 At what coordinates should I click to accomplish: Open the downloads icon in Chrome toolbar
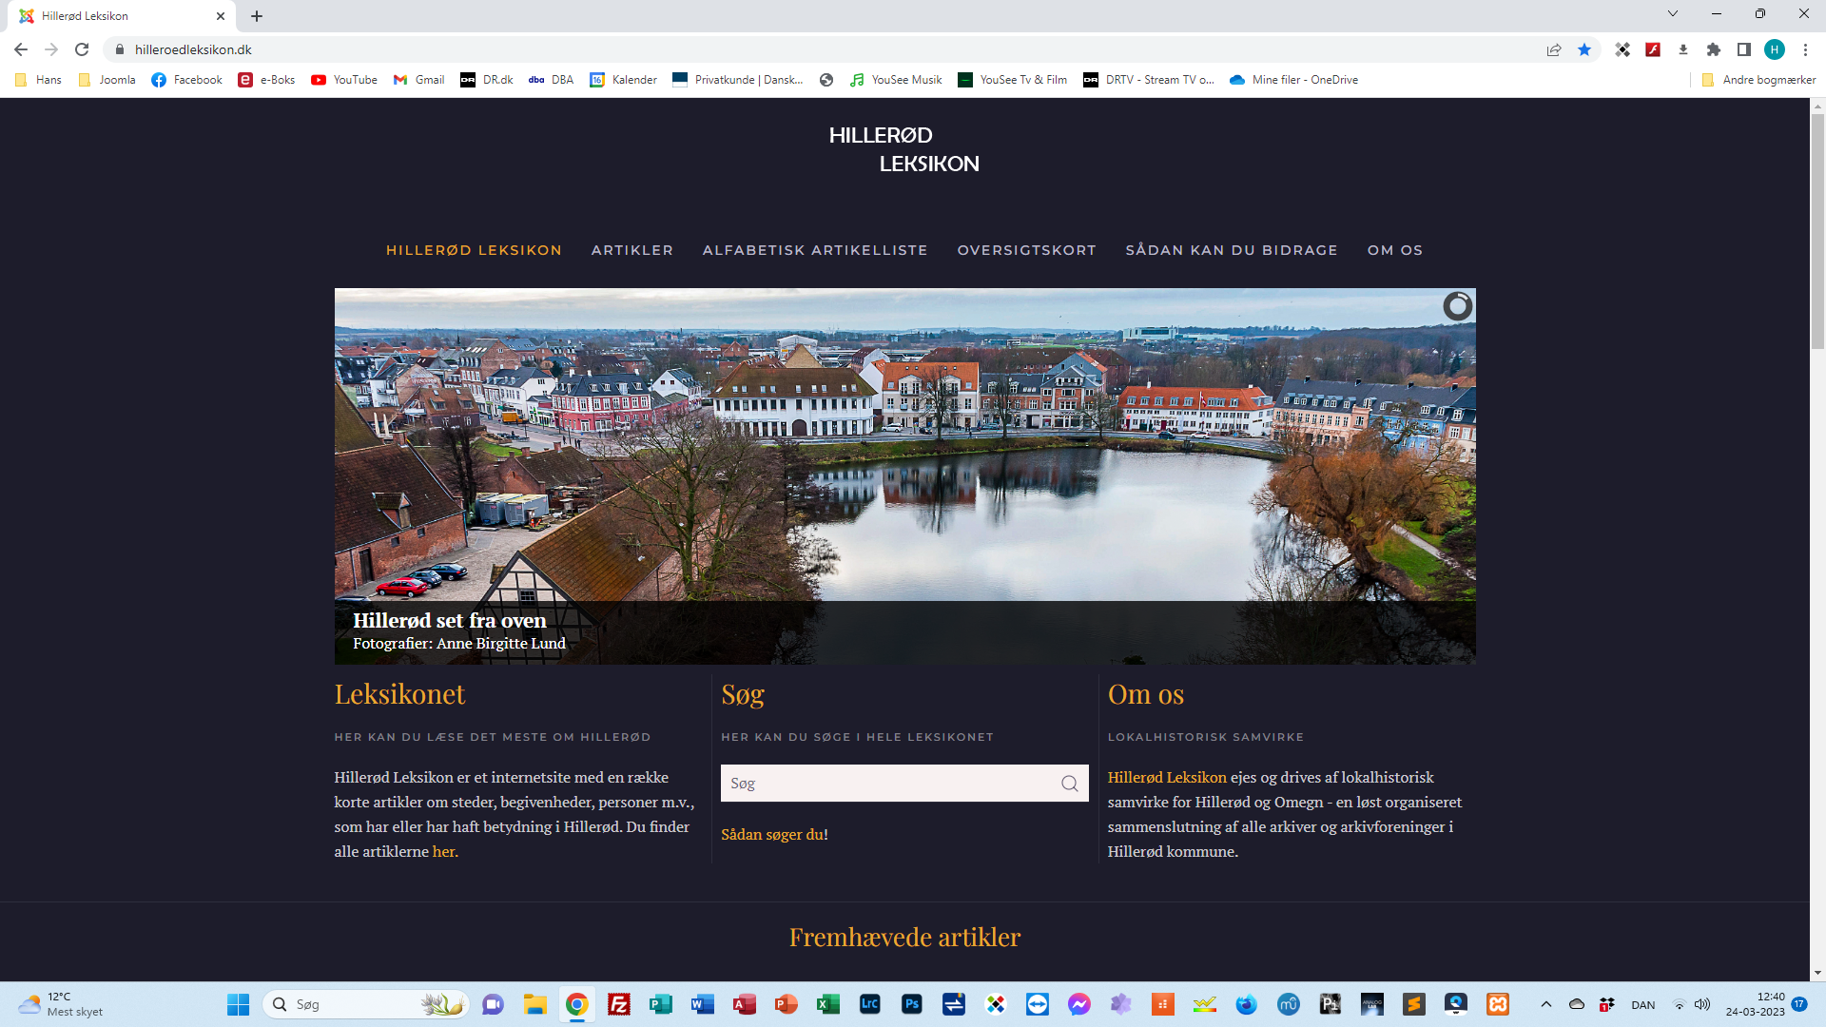tap(1683, 49)
